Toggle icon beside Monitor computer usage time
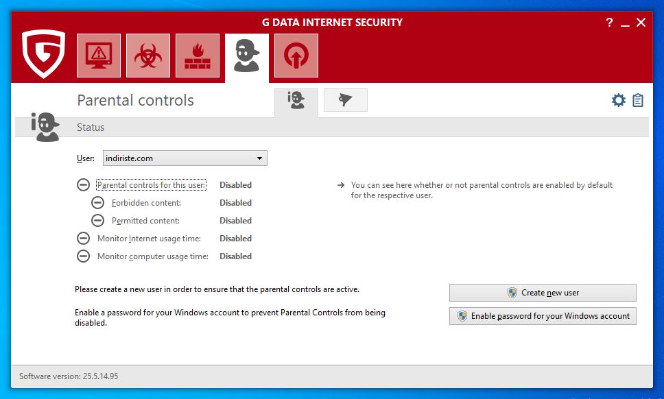 [x=84, y=256]
